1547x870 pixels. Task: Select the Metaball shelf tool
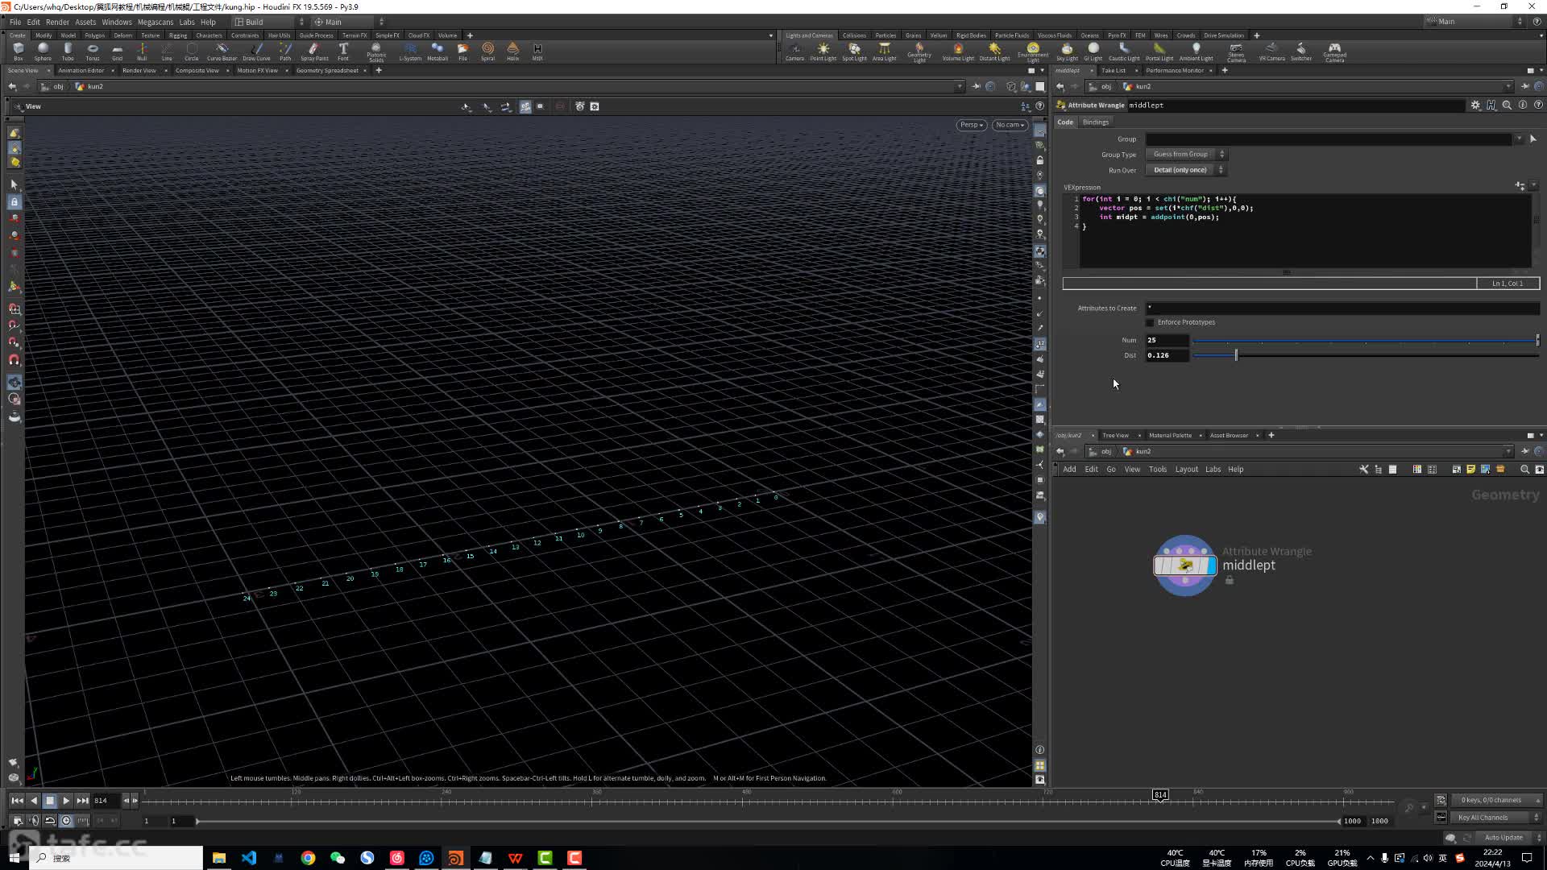pyautogui.click(x=438, y=52)
